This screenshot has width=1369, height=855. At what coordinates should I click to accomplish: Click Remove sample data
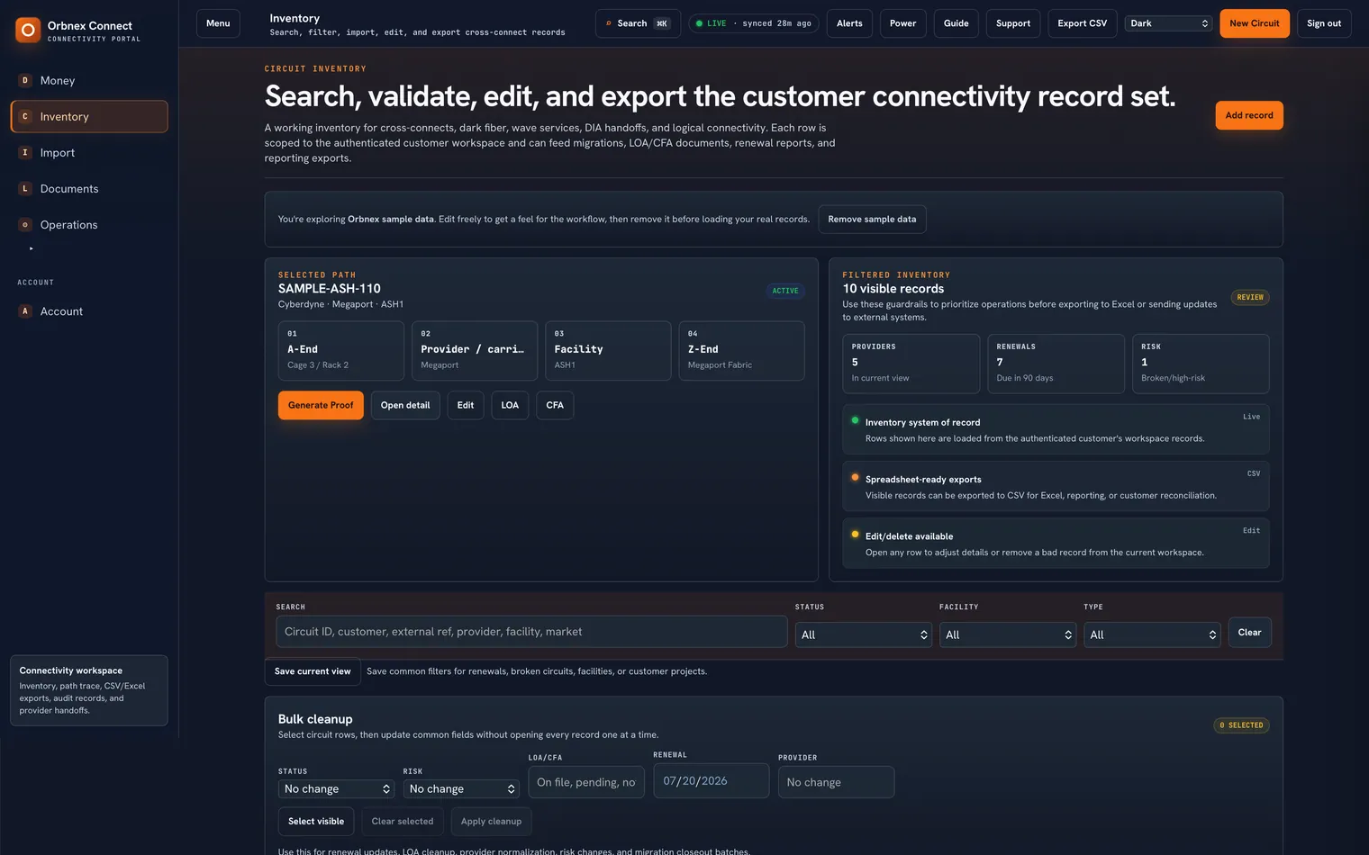point(872,220)
